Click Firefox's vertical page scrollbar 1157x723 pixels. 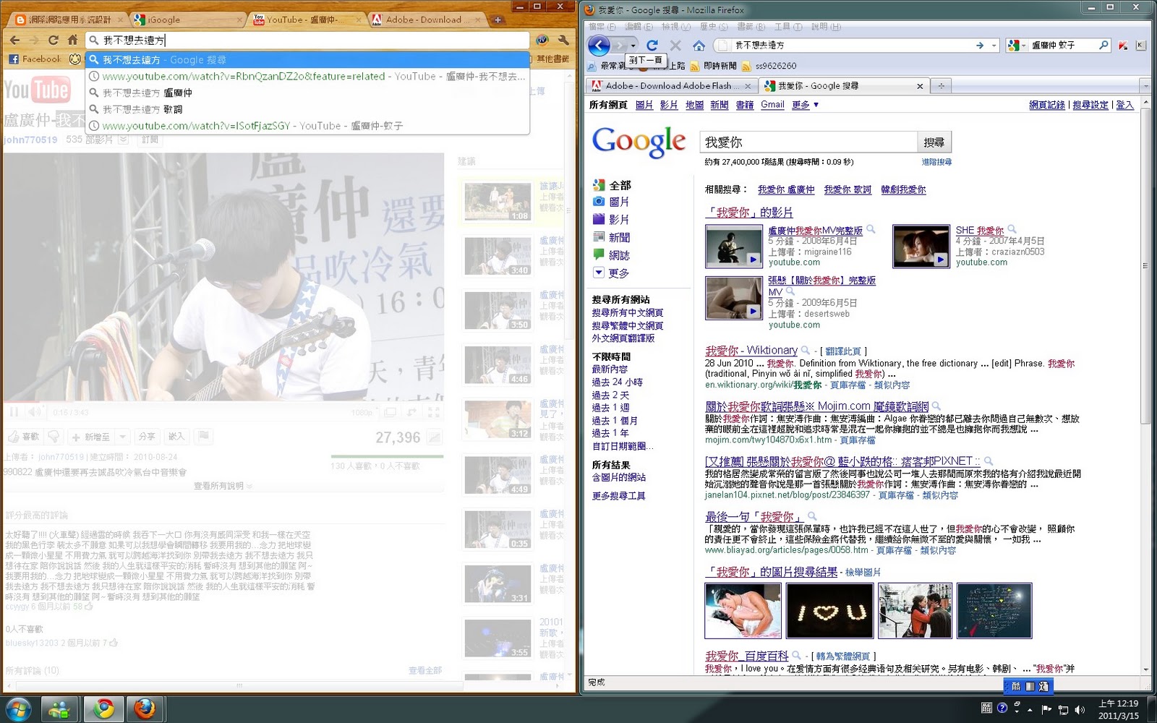point(1145,266)
